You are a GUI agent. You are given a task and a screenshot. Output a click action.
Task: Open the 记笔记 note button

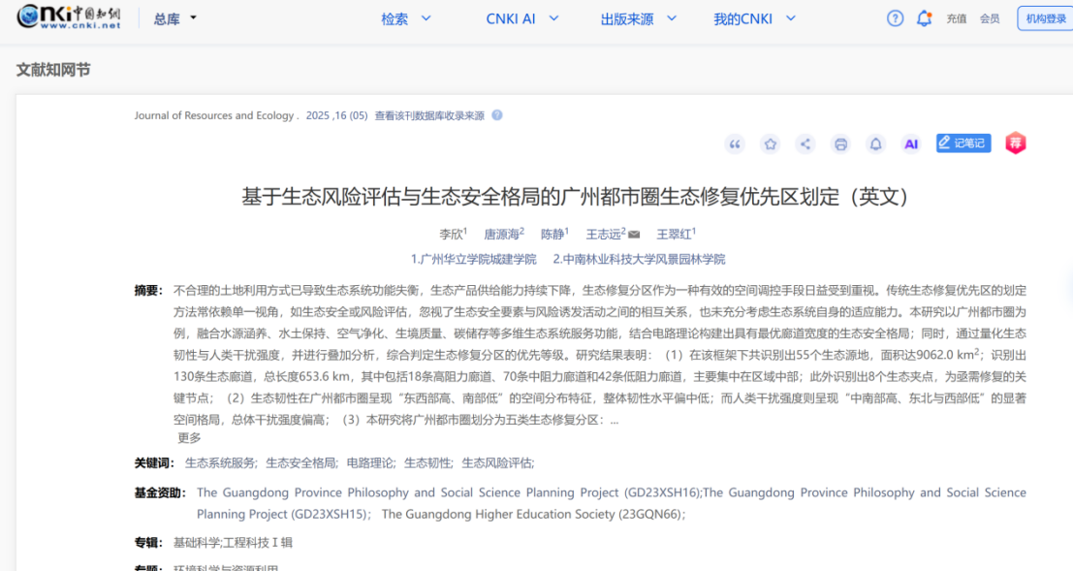coord(963,143)
